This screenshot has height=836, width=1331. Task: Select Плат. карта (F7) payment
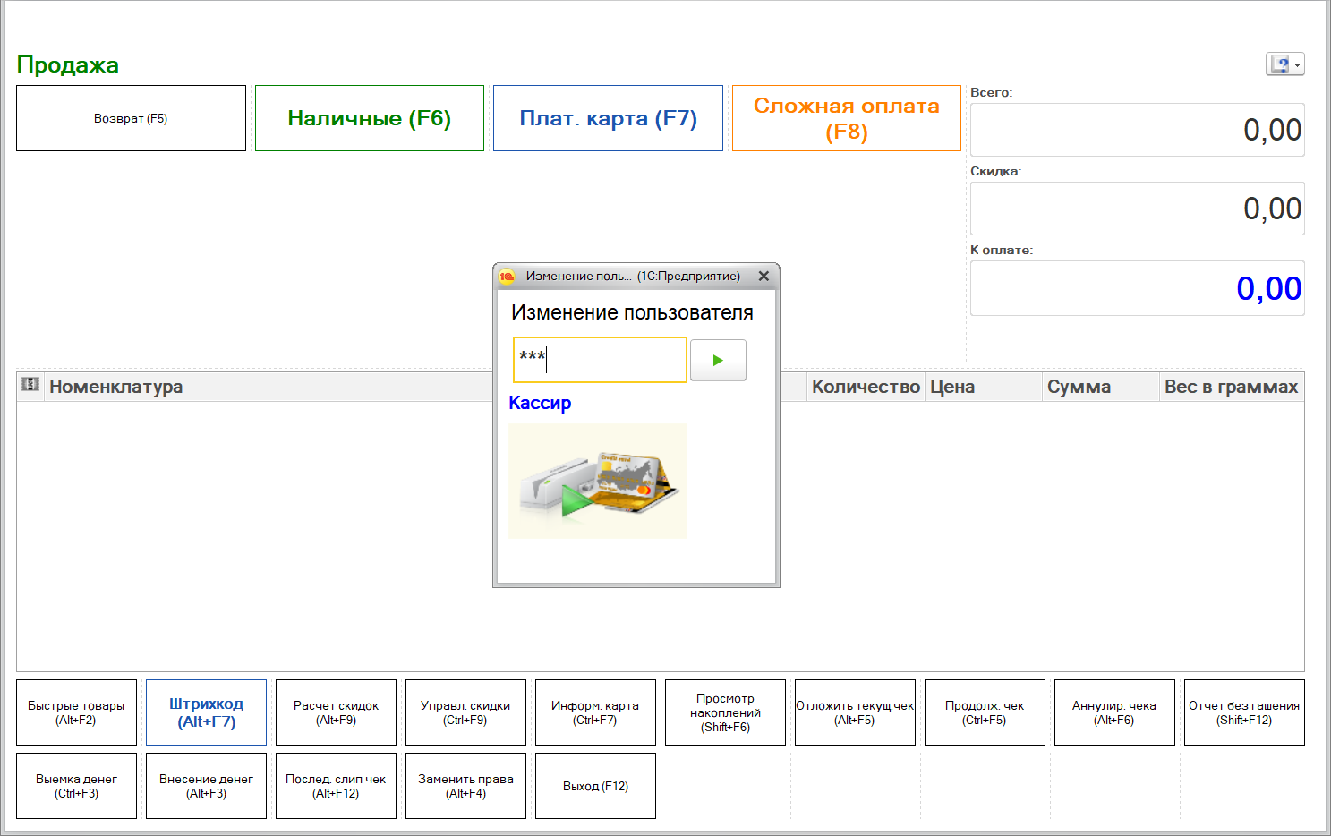608,118
